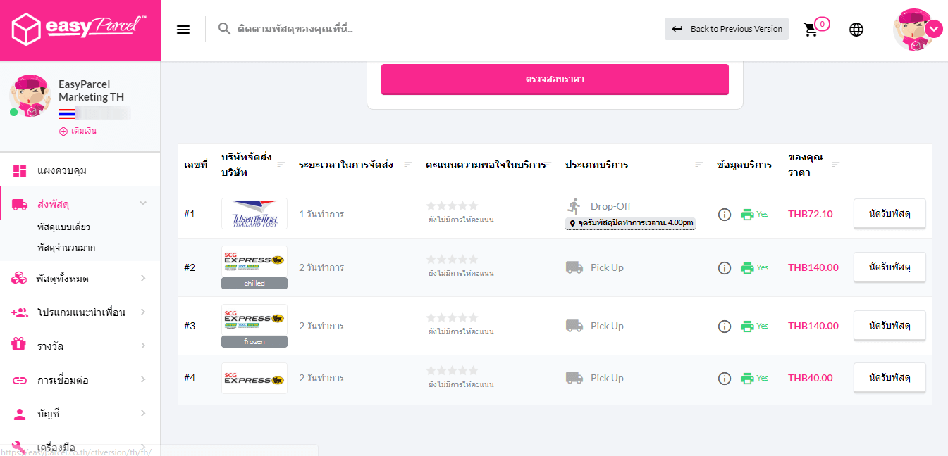This screenshot has height=456, width=948.
Task: Select พัสดุแบบเดี่ยว submenu item
Action: [63, 227]
